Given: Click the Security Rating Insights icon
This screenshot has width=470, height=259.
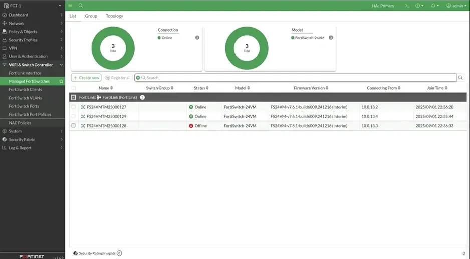Looking at the screenshot, I should (75, 253).
